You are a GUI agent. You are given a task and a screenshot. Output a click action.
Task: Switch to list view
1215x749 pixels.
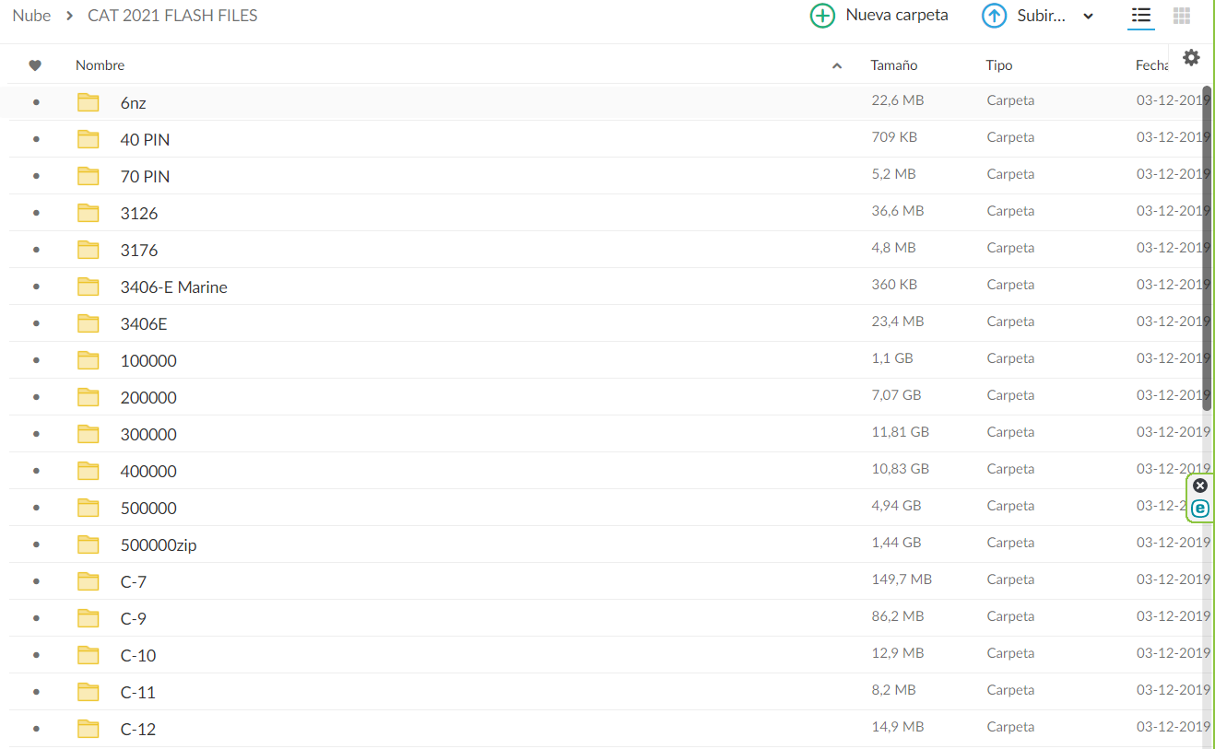(1141, 16)
